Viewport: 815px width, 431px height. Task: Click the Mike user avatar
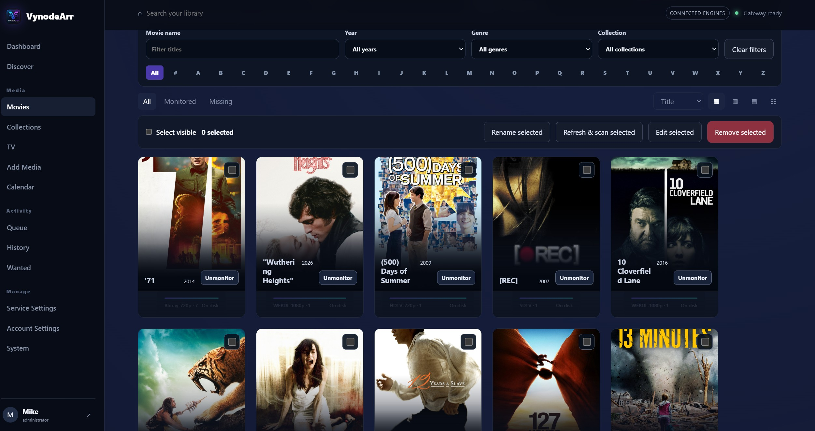point(10,415)
